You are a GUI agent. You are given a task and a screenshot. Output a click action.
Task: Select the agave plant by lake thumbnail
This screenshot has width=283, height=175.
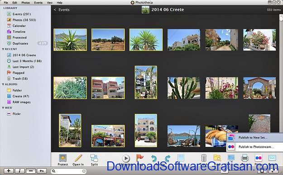click(70, 39)
